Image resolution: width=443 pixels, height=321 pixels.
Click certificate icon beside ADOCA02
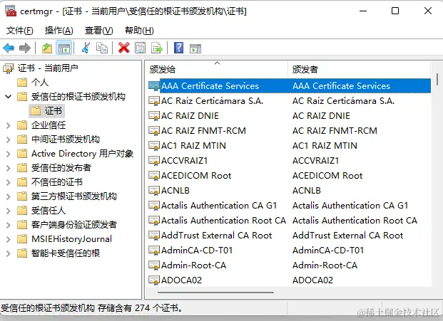(x=154, y=280)
